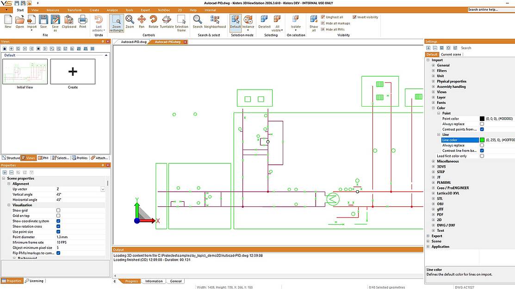Enable the Grid on top checkbox
Viewport: 515px width, 289px height.
pos(58,216)
